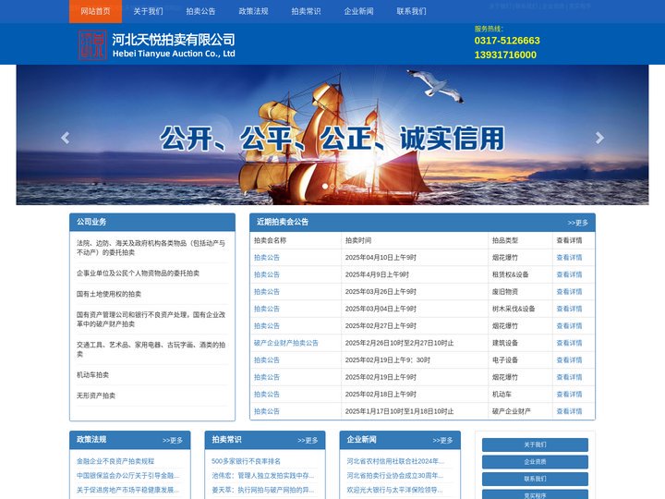Open 破产企业财产拍卖公告 link
The image size is (665, 499).
coord(285,343)
